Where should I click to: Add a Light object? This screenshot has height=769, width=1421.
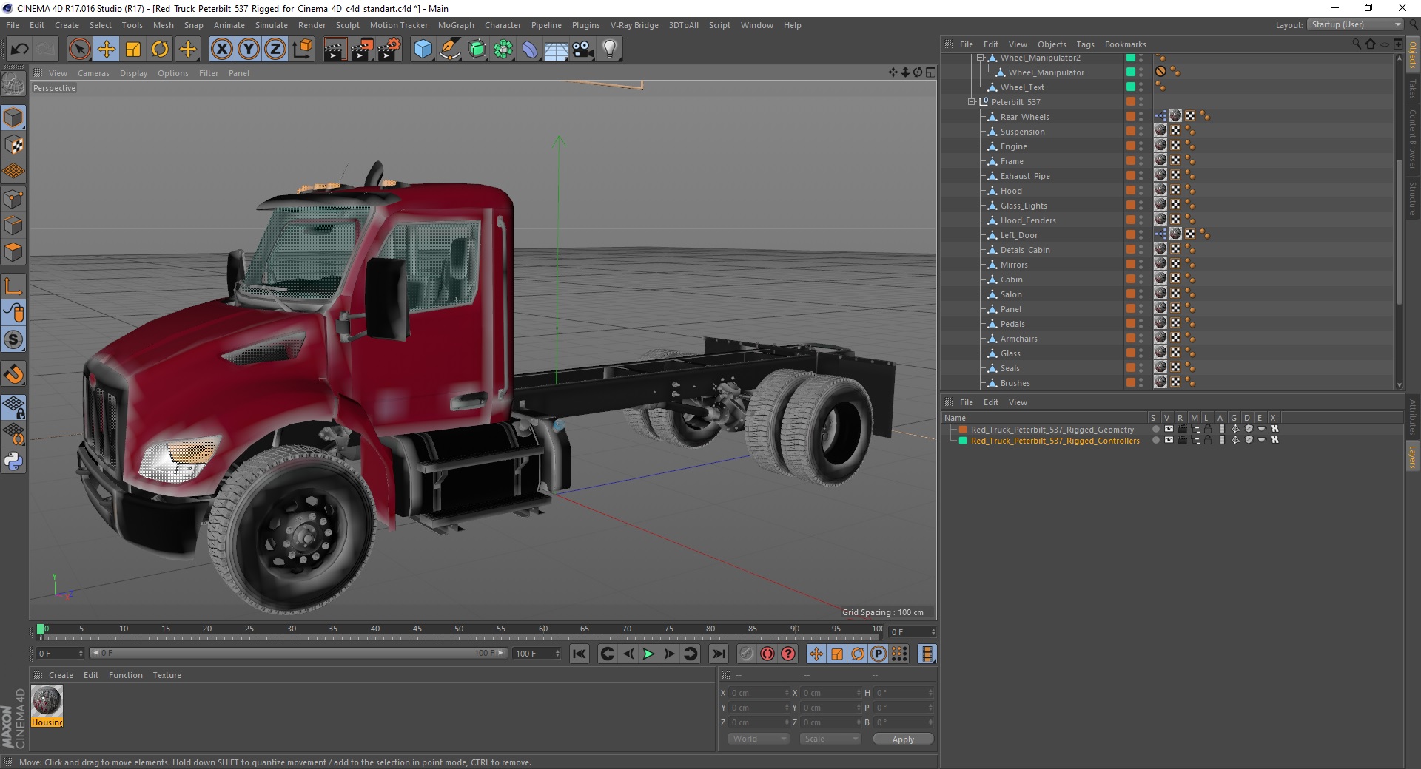tap(610, 50)
